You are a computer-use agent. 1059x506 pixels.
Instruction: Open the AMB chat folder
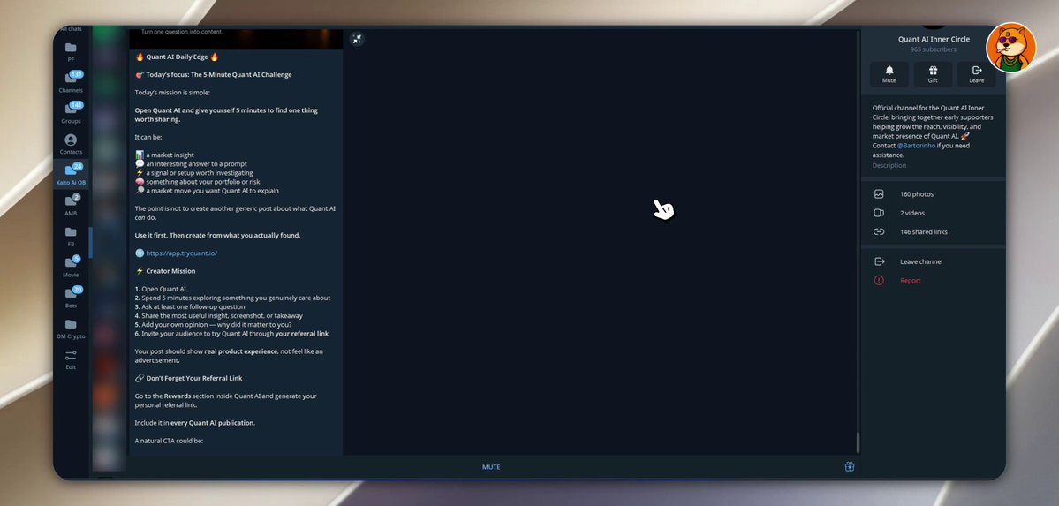click(71, 206)
